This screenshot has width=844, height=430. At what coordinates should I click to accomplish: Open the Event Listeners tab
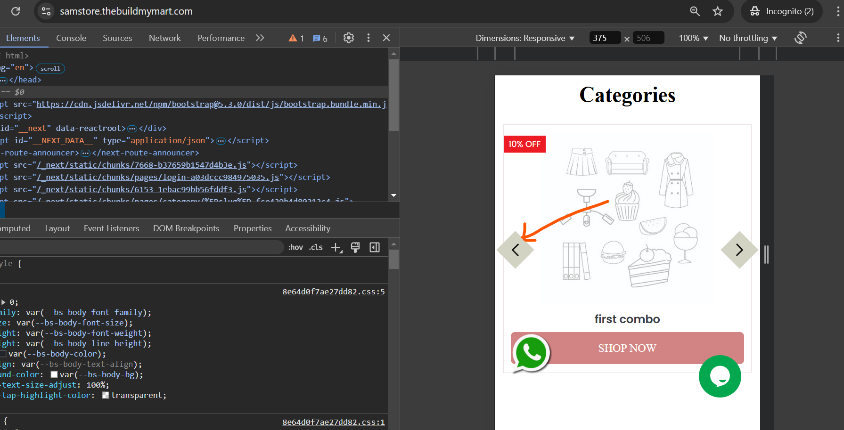coord(112,228)
